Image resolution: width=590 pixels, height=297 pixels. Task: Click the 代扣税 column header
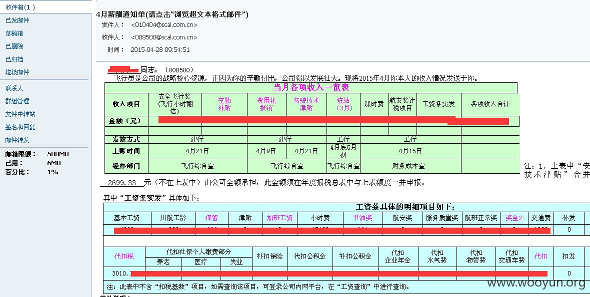pyautogui.click(x=124, y=257)
